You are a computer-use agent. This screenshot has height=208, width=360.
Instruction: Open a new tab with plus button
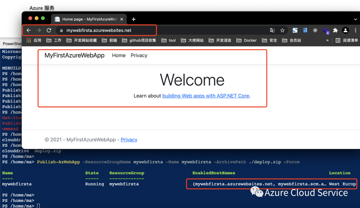(x=134, y=19)
